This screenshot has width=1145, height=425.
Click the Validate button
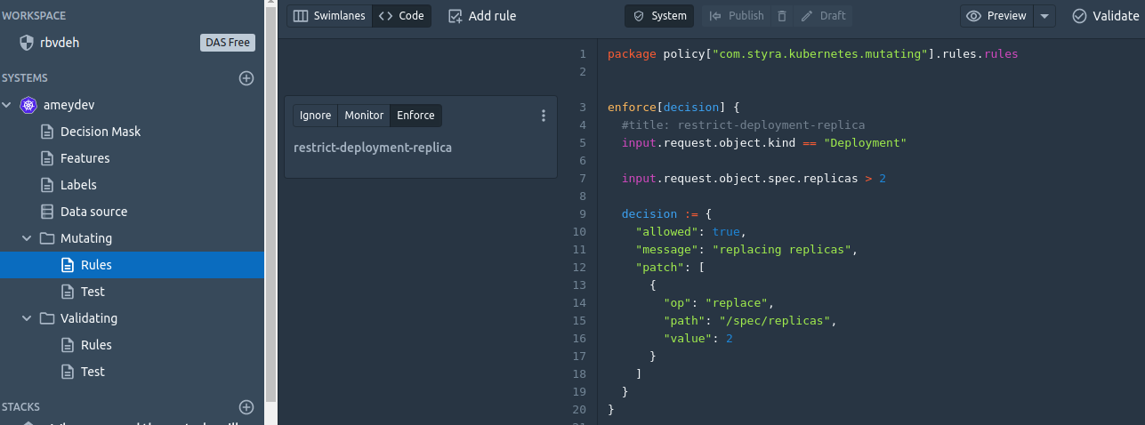pyautogui.click(x=1105, y=16)
